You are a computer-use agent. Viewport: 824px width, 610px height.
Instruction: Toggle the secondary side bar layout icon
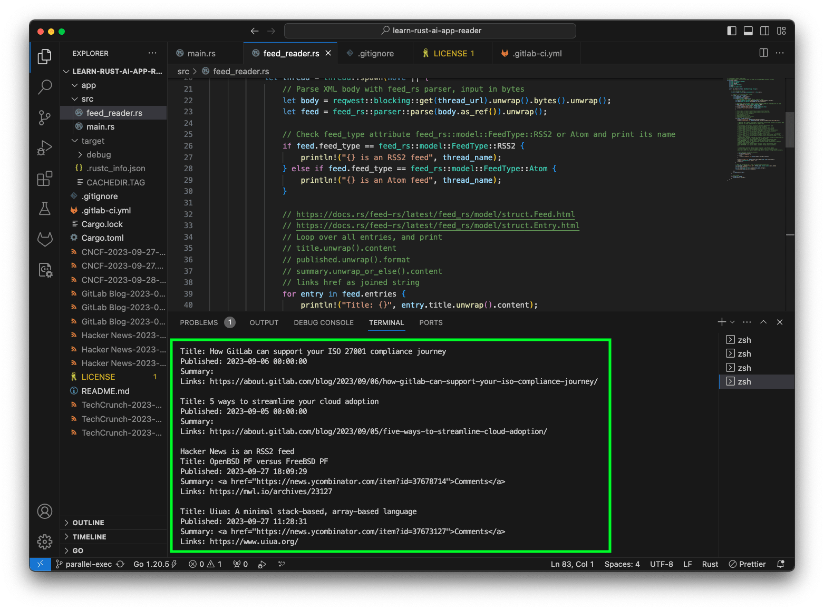point(764,31)
